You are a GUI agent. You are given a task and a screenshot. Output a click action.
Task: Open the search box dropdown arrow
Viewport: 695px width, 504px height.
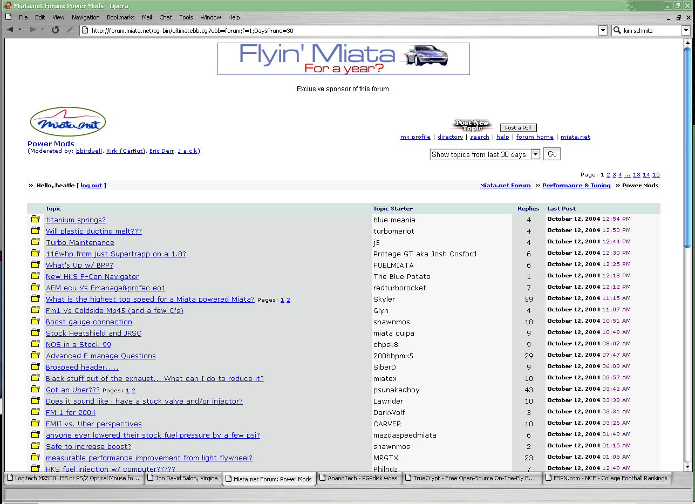click(686, 31)
